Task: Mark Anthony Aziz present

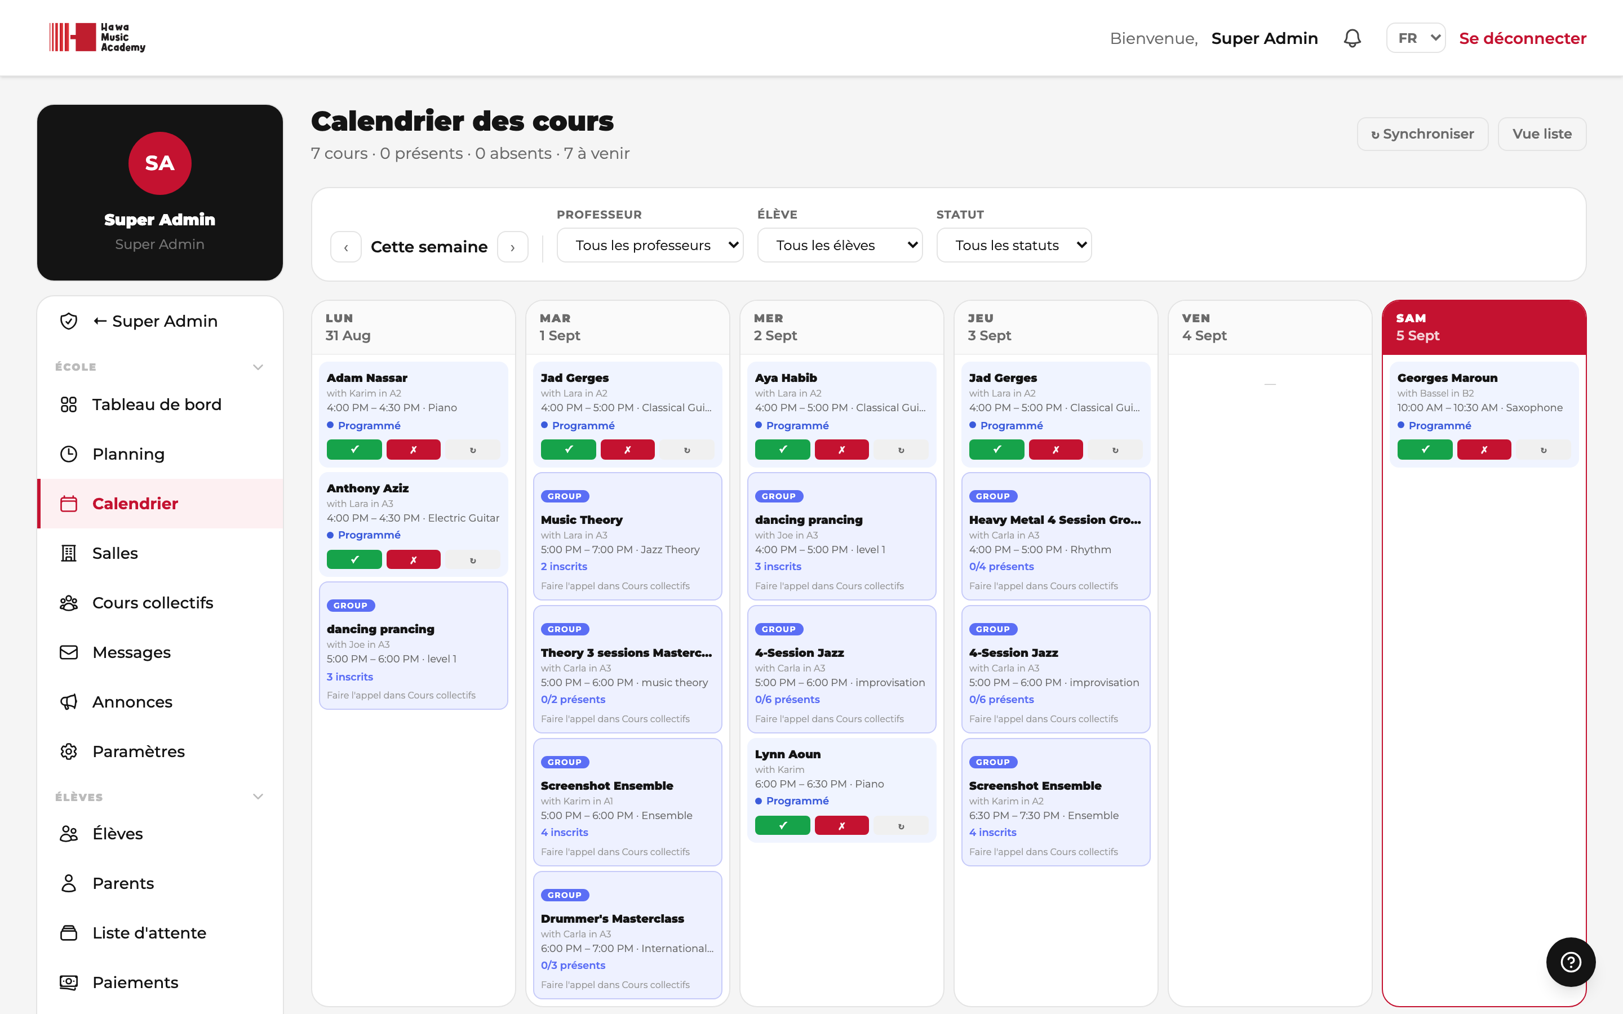Action: click(354, 559)
